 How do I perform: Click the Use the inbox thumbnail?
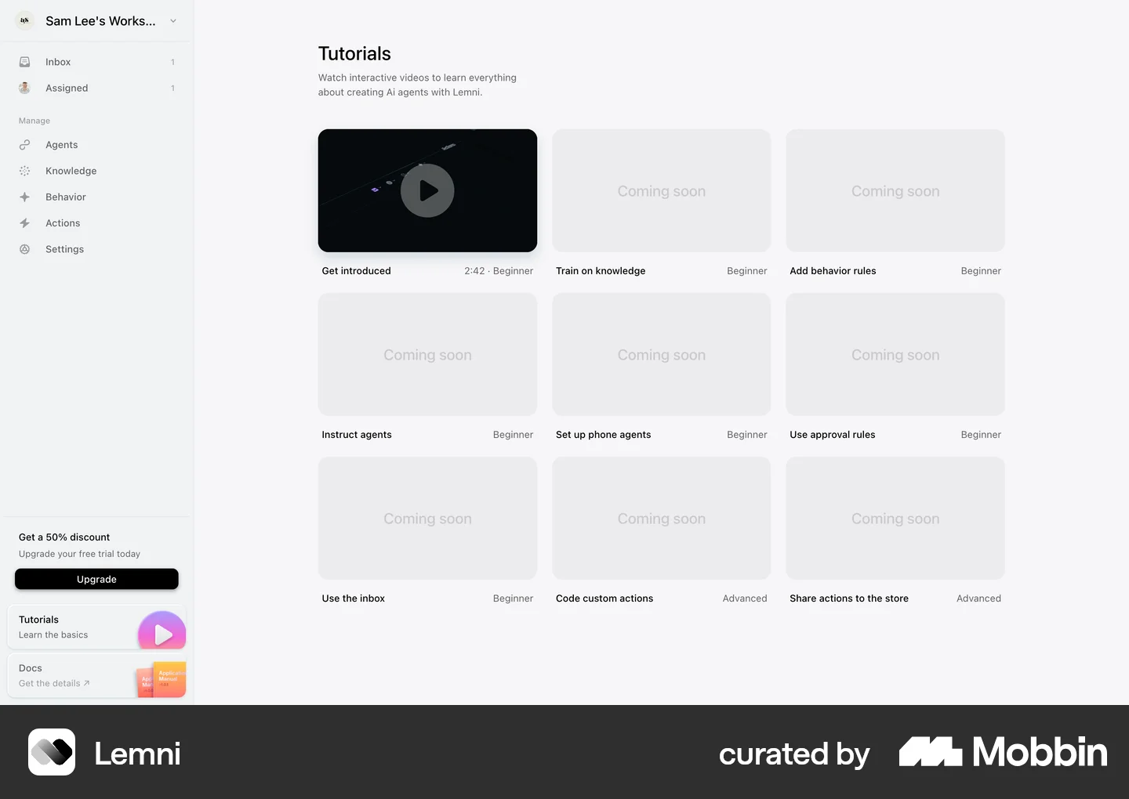tap(427, 518)
